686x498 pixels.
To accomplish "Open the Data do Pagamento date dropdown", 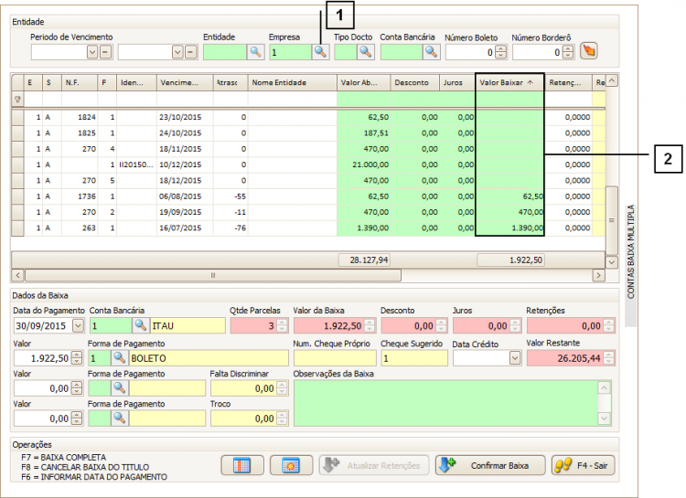I will tap(77, 324).
